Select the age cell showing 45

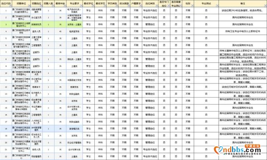point(60,31)
